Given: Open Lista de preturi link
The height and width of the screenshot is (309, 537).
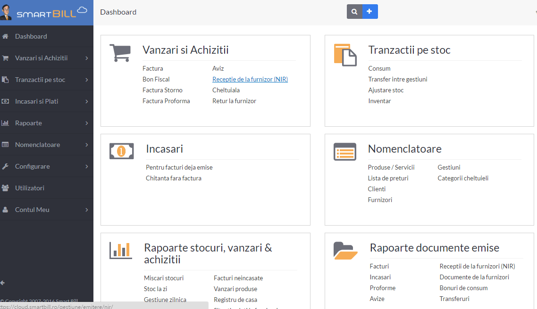Looking at the screenshot, I should tap(388, 179).
